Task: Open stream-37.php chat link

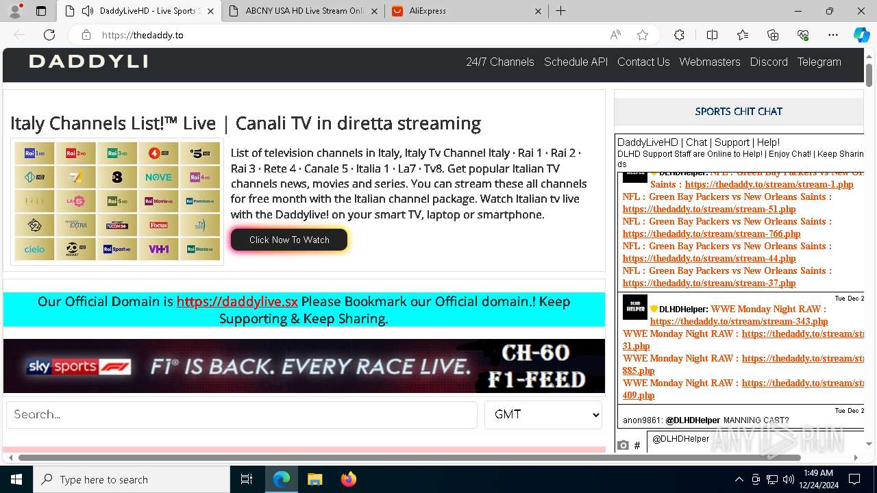Action: [x=709, y=283]
